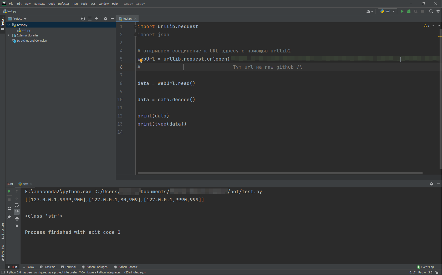Open the Event Log
This screenshot has height=275, width=442.
point(425,267)
